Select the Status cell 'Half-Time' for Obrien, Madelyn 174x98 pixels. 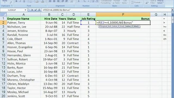(x=74, y=84)
